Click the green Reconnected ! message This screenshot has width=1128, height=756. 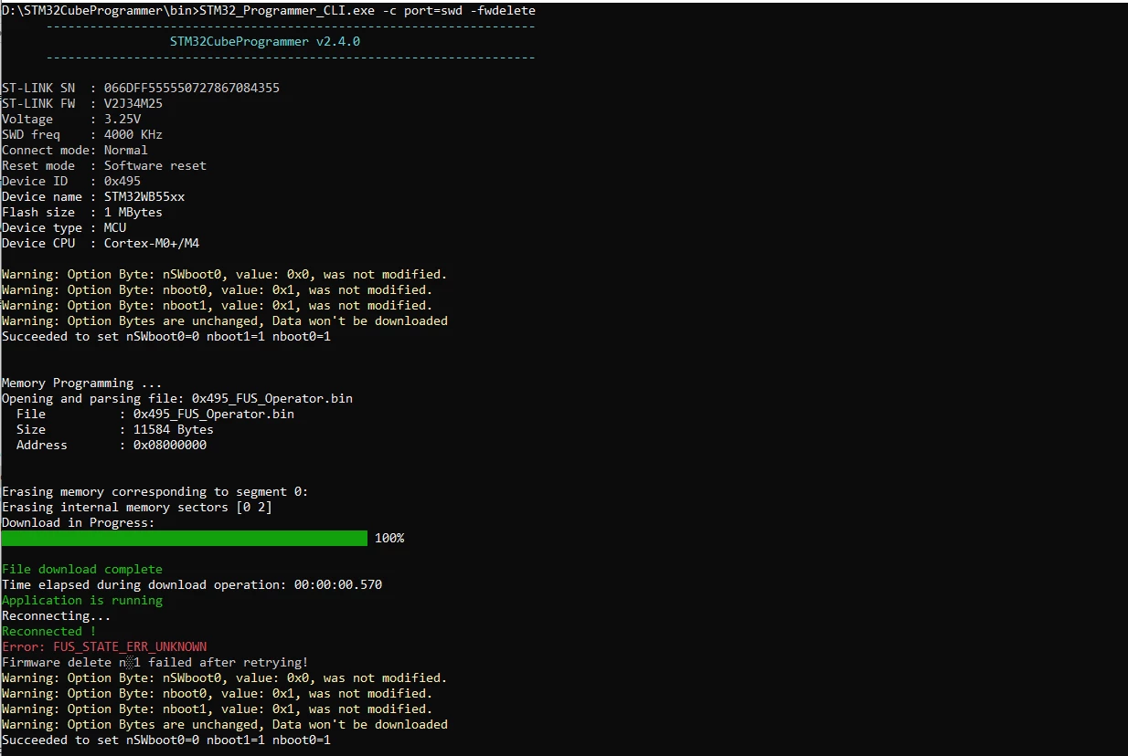click(49, 631)
